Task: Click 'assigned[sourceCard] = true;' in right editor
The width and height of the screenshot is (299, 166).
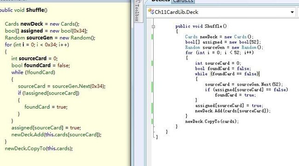Action: point(229,105)
